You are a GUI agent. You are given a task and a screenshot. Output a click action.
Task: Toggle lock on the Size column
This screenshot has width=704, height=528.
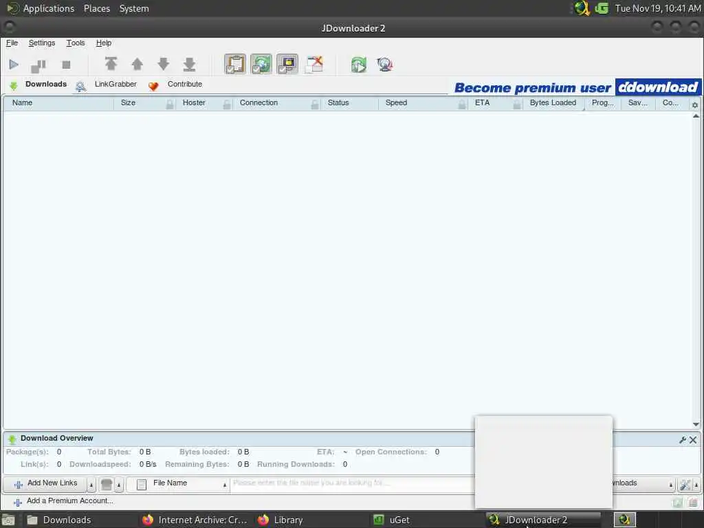[x=170, y=104]
